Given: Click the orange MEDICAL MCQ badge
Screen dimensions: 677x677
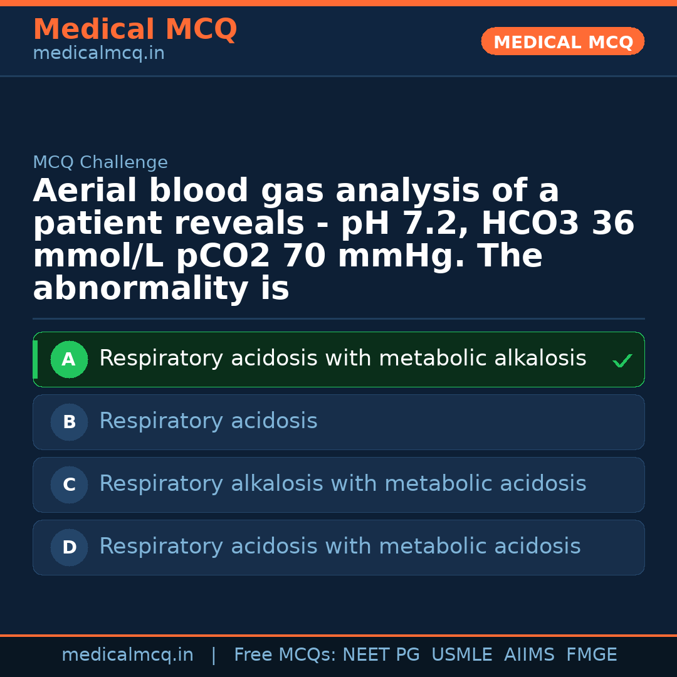Looking at the screenshot, I should coord(562,42).
